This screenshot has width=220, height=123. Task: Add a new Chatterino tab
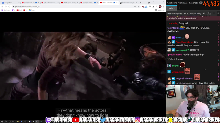coord(179,8)
